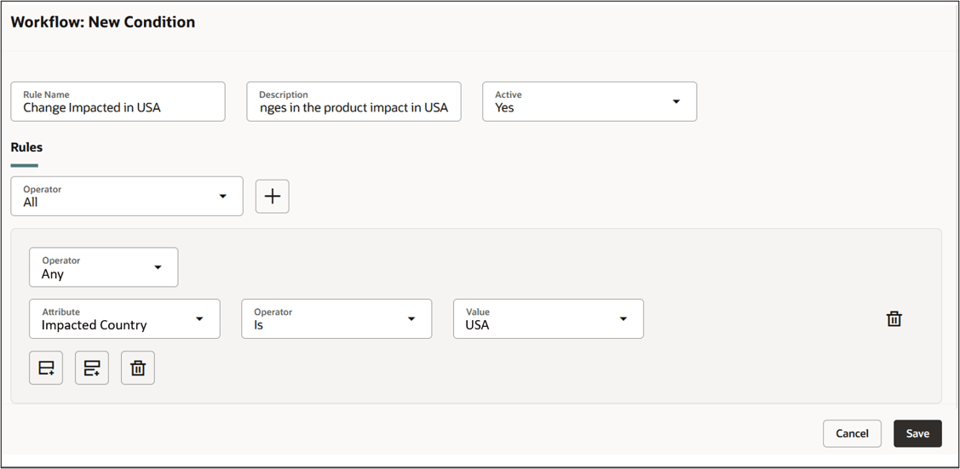Viewport: 960px width, 469px height.
Task: Save the new workflow condition
Action: (x=917, y=433)
